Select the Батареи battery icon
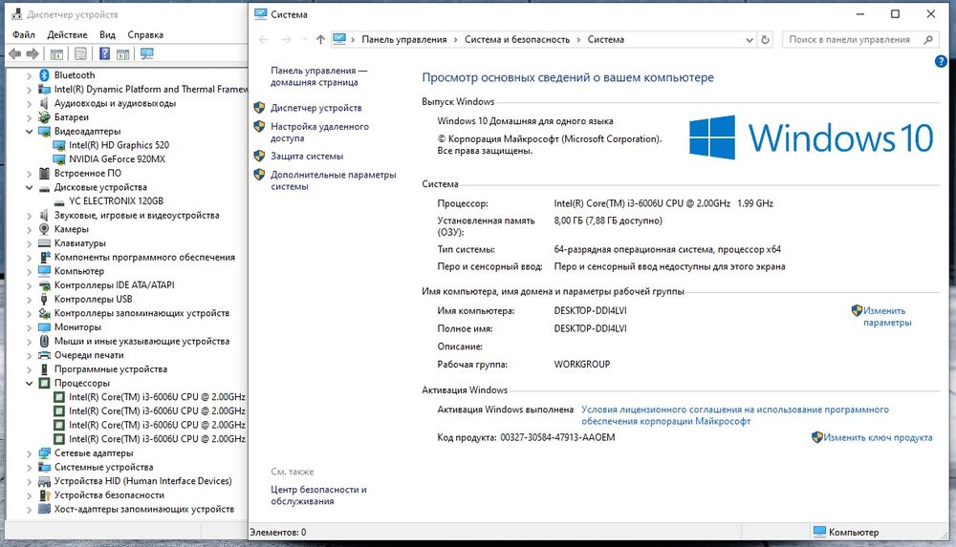This screenshot has height=547, width=956. (44, 117)
